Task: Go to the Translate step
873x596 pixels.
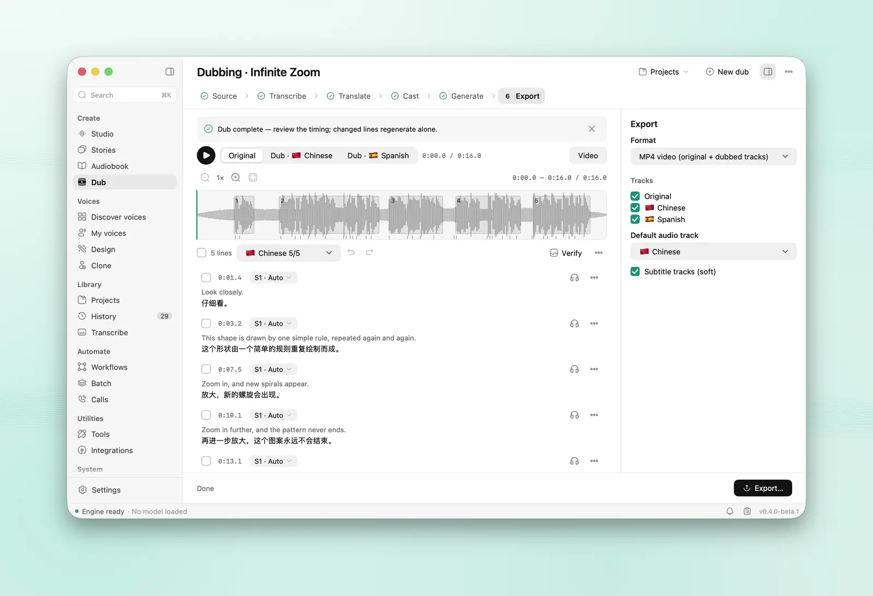Action: (349, 96)
